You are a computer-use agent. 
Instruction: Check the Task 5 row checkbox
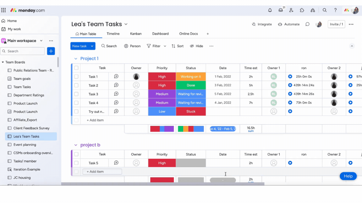pyautogui.click(x=76, y=163)
